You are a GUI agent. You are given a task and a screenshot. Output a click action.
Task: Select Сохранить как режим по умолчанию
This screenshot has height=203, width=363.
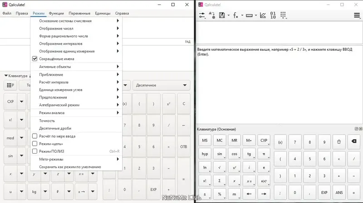[76, 167]
